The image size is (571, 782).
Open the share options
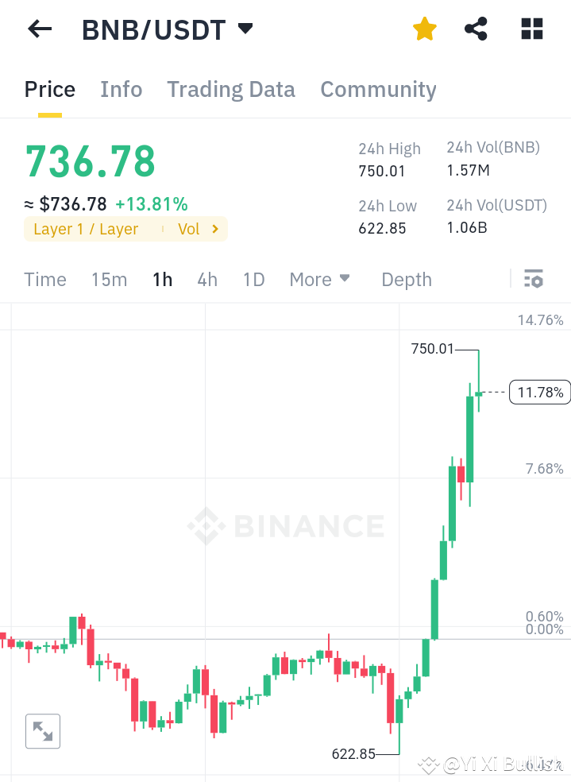475,29
